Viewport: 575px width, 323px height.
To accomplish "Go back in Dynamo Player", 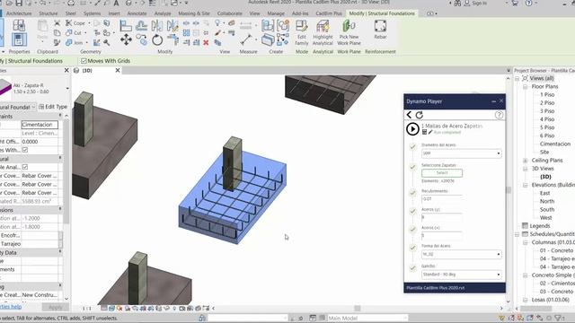I will 410,115.
